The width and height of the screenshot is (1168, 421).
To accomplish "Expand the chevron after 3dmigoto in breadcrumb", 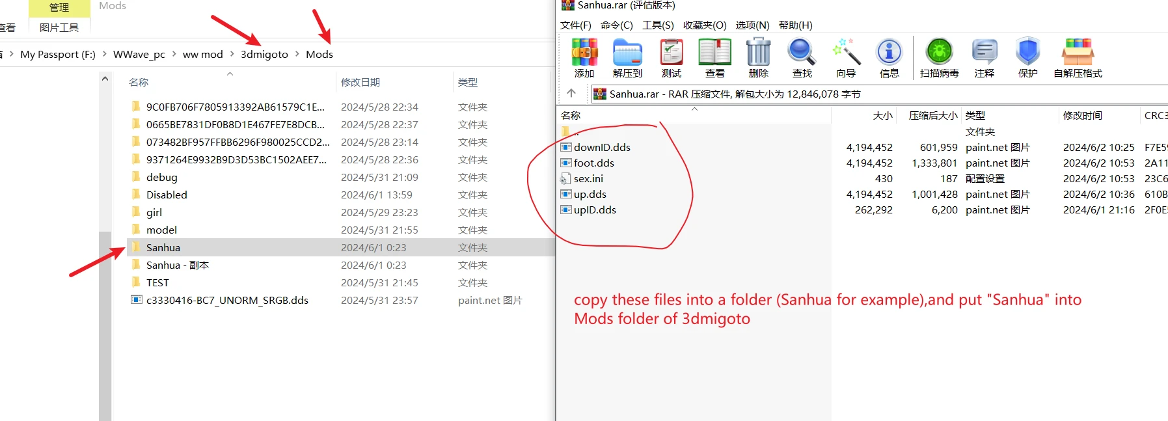I will coord(297,54).
